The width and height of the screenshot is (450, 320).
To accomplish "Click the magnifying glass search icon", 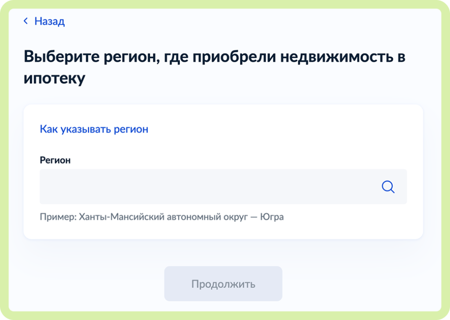I will (388, 187).
